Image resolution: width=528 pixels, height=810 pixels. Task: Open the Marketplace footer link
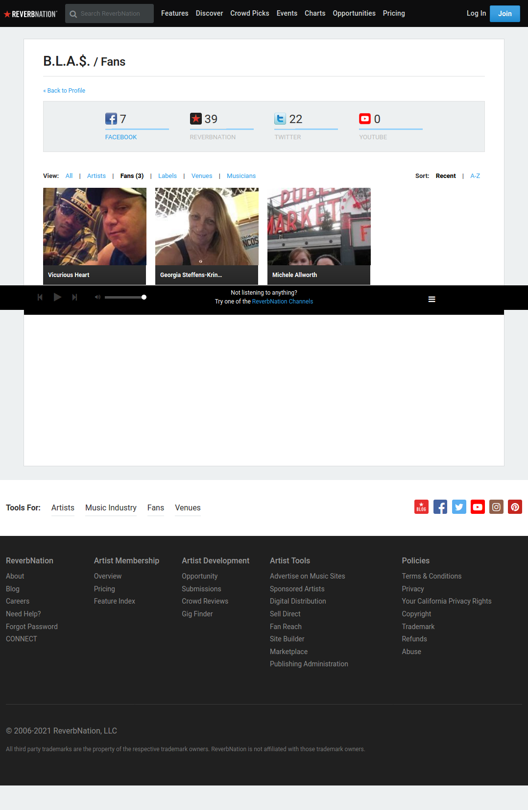pos(289,652)
